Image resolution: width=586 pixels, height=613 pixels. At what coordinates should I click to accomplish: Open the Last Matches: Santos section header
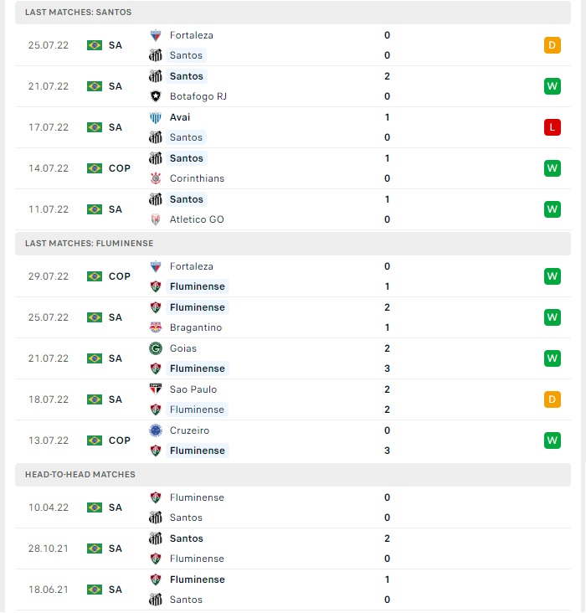[293, 12]
